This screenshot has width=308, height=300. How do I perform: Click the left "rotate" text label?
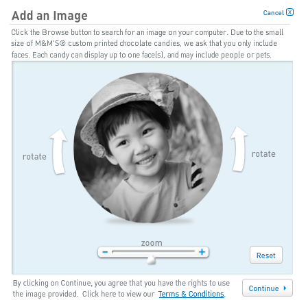point(34,157)
